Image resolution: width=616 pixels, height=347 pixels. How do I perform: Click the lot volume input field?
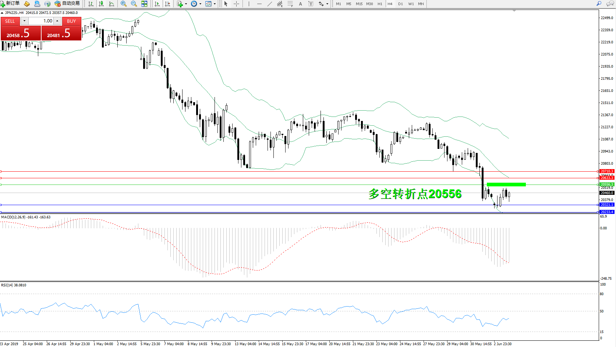(x=41, y=21)
